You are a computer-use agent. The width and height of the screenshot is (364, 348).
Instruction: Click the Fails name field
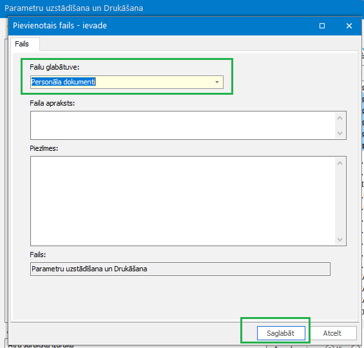pos(180,269)
